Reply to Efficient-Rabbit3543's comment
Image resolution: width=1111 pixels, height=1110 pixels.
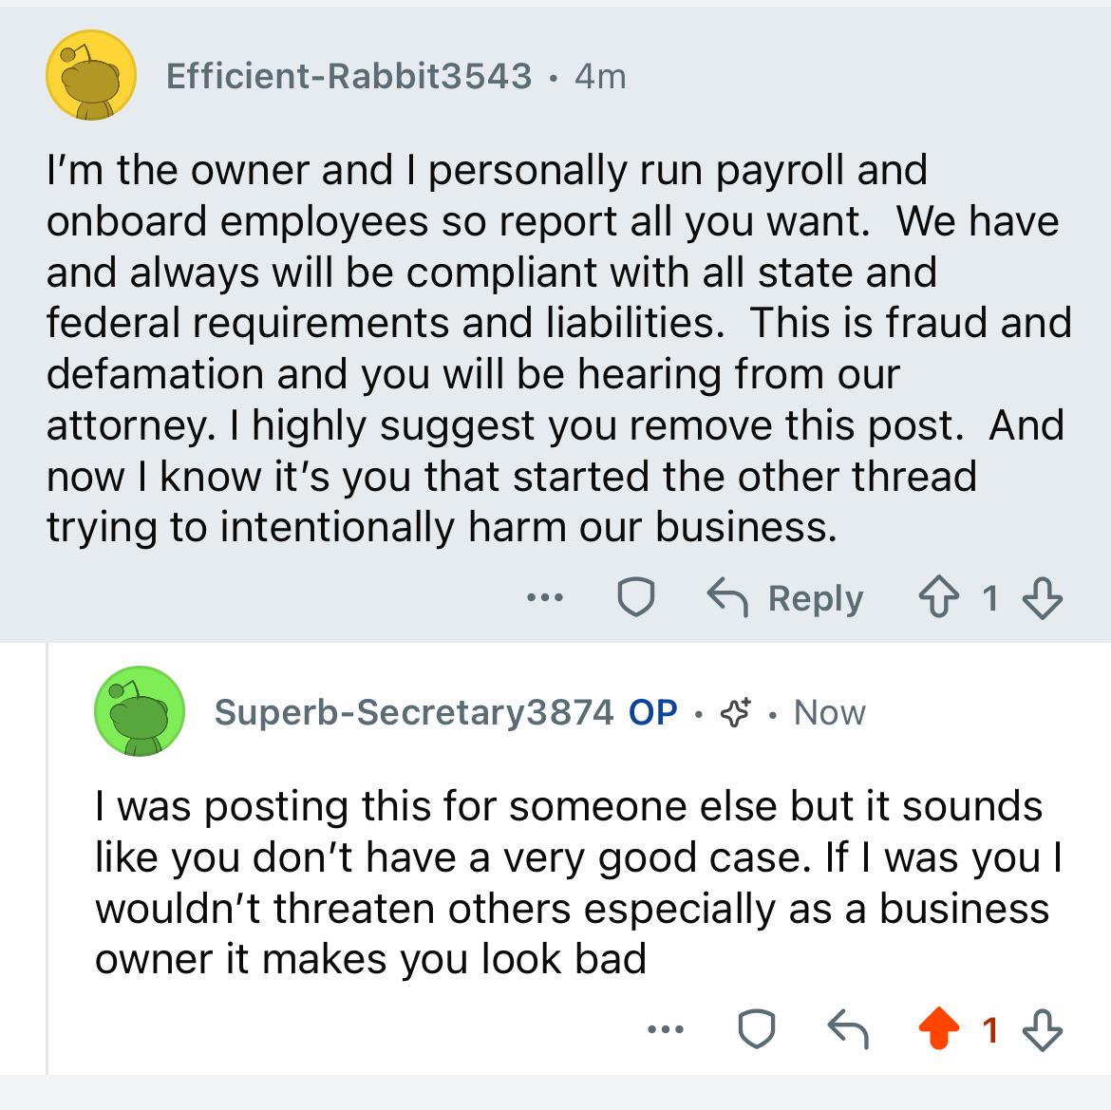pos(786,598)
